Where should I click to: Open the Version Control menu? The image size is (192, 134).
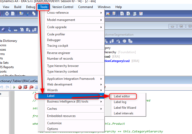63,7
